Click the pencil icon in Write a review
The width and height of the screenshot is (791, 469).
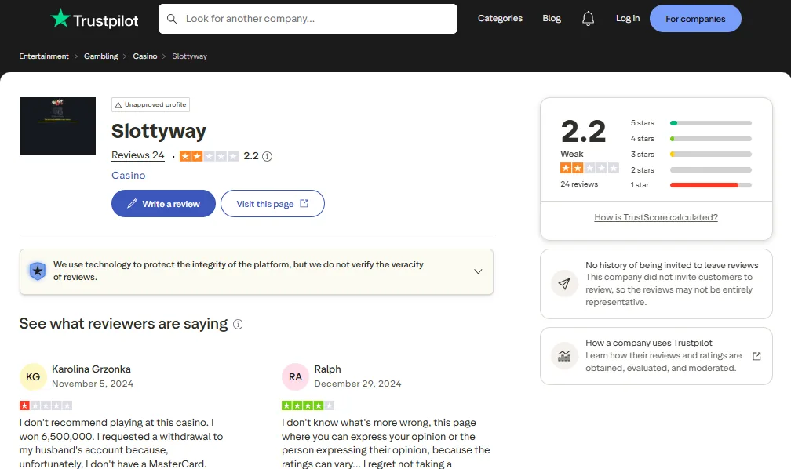pyautogui.click(x=132, y=204)
